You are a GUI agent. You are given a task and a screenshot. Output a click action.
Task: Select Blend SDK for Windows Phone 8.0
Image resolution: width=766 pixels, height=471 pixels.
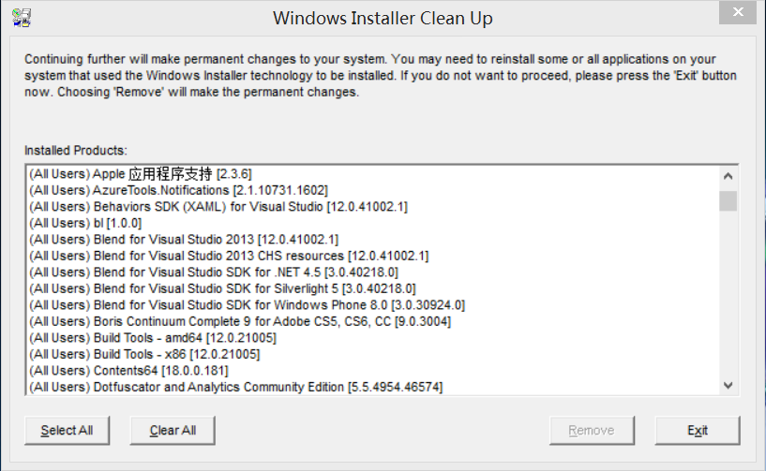coord(247,305)
